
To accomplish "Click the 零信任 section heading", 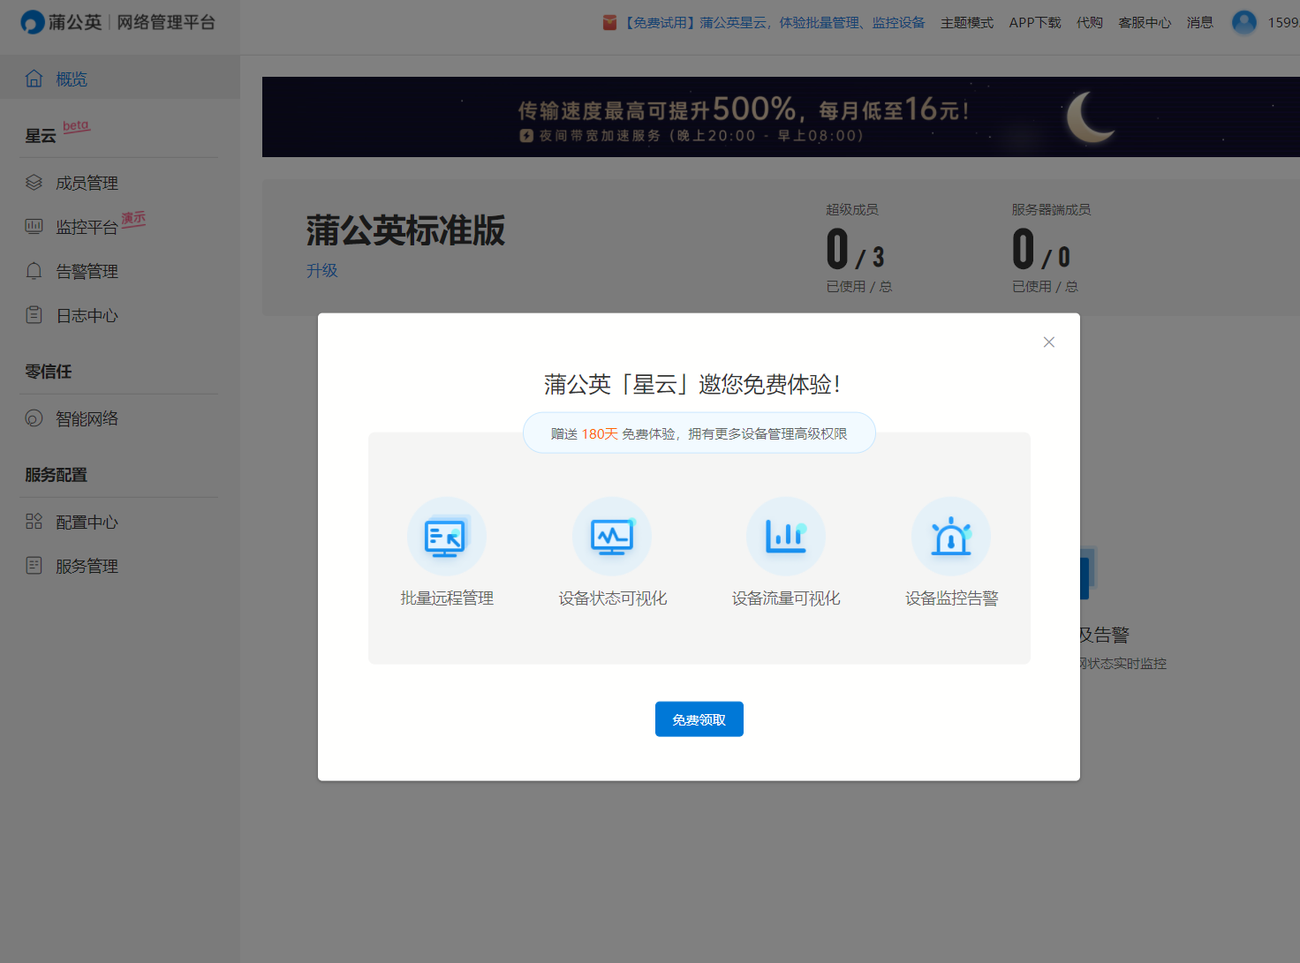I will pos(49,372).
